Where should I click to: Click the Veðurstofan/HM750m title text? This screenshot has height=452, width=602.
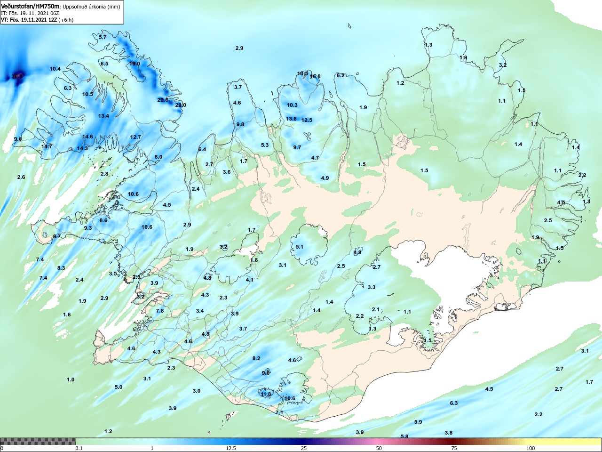click(31, 7)
